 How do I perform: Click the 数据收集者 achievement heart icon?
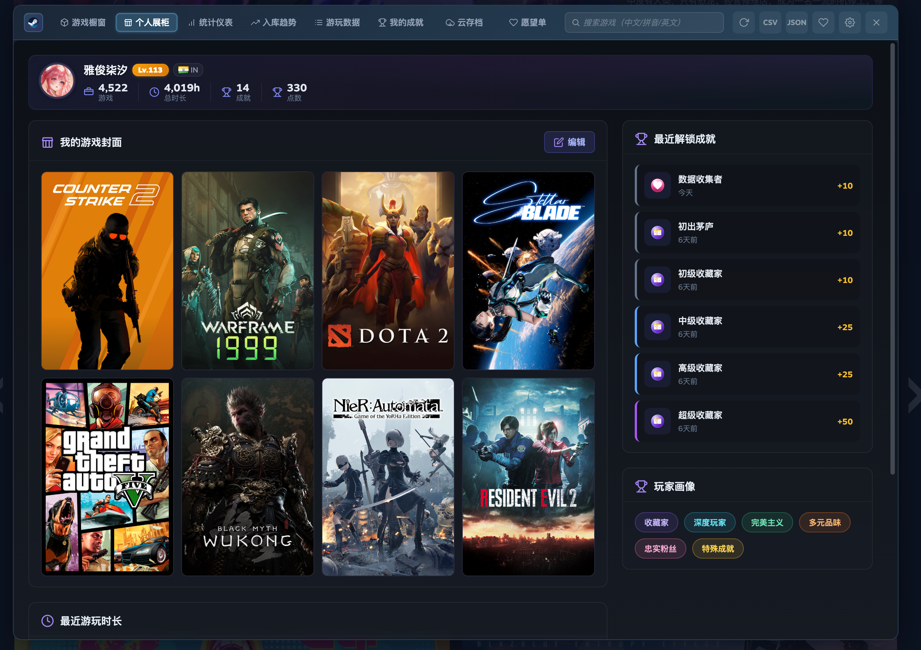tap(658, 185)
